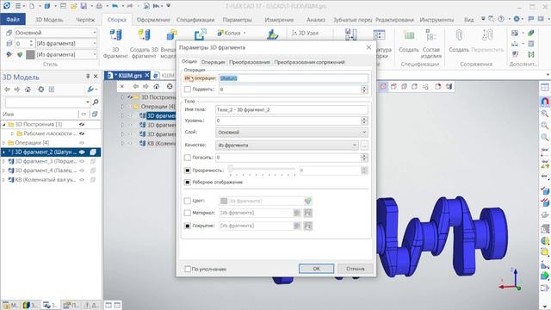Toggle visibility eye of 3D фрагмент_3
This screenshot has height=310, width=551.
[x=82, y=161]
